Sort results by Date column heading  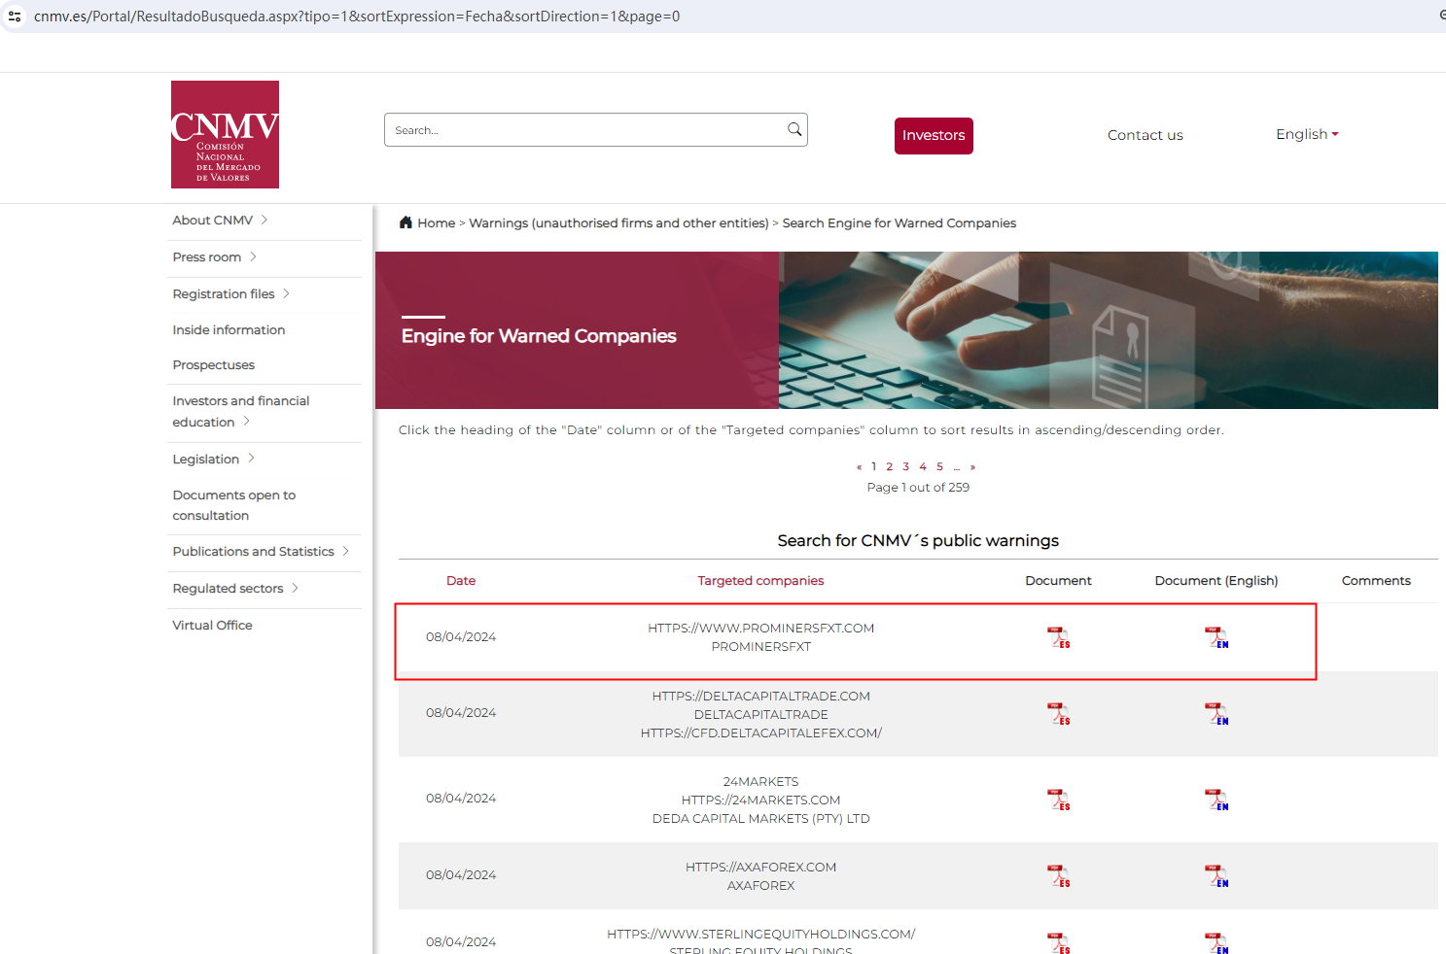coord(461,581)
